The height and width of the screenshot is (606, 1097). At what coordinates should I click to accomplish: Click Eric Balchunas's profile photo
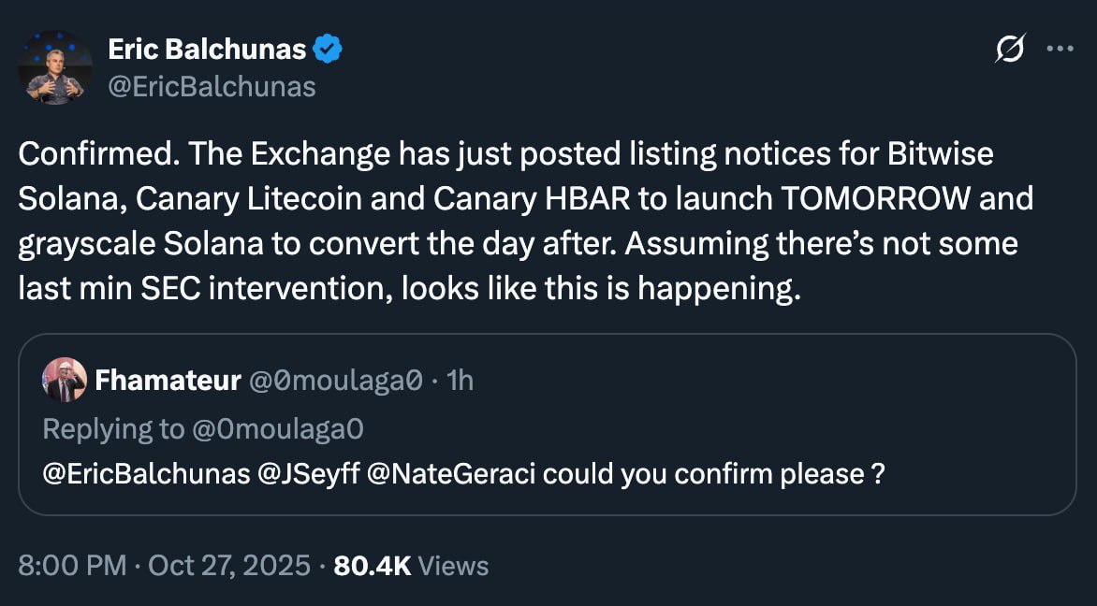click(x=55, y=67)
